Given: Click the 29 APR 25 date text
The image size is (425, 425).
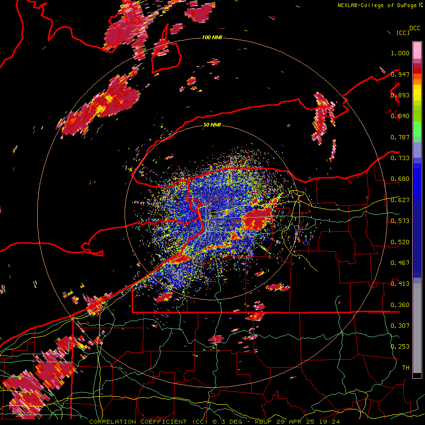Looking at the screenshot, I should click(x=296, y=422).
